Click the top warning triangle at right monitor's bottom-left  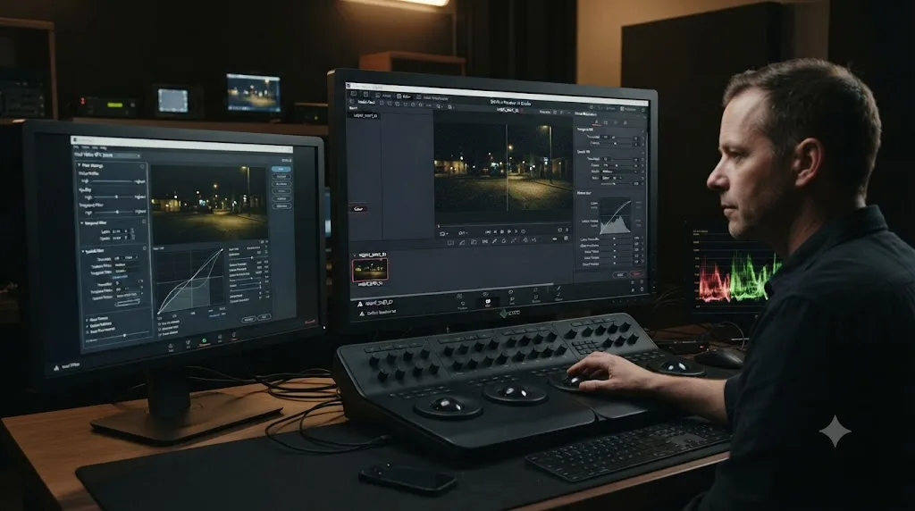click(360, 304)
